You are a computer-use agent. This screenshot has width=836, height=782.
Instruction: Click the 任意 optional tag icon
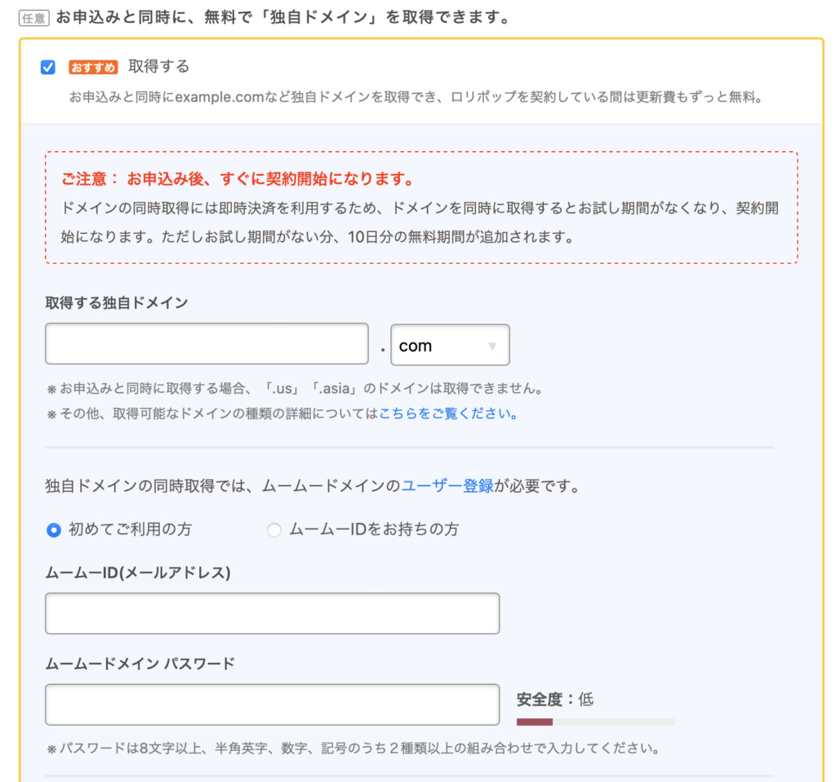click(x=34, y=17)
